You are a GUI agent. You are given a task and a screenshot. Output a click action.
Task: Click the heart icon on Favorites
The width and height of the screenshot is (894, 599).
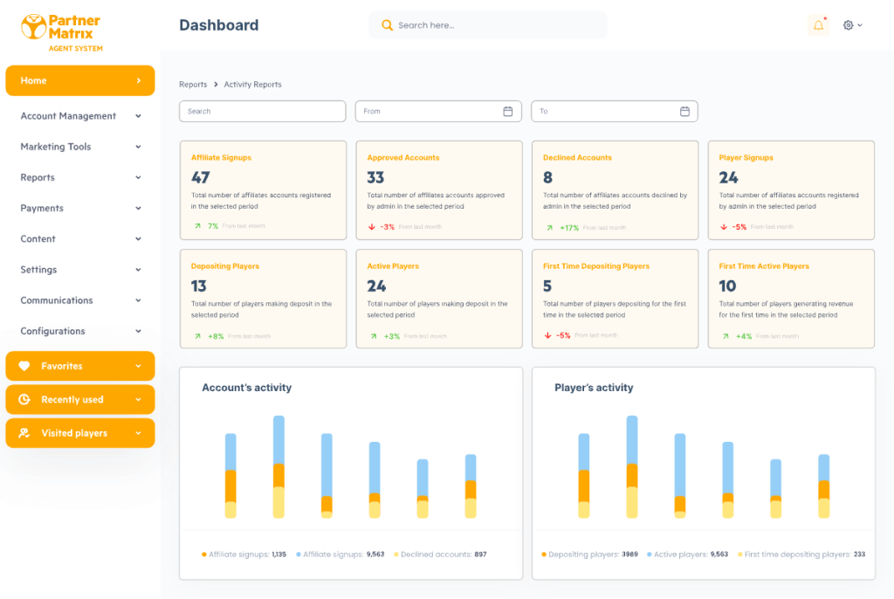pos(24,366)
